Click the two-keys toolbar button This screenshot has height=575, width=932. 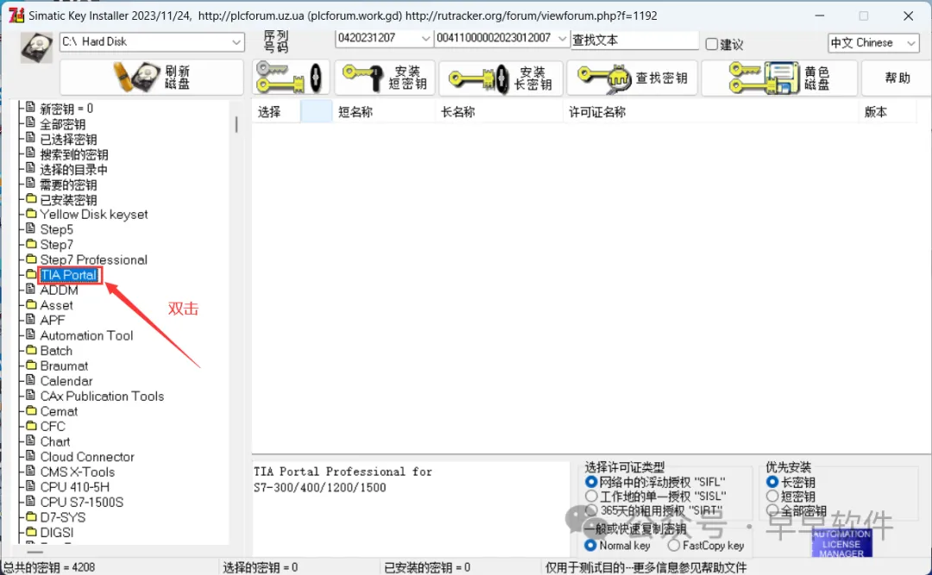291,78
